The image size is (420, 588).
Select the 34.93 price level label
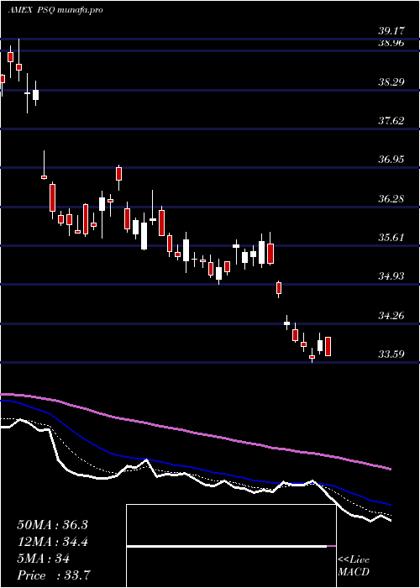tap(391, 276)
